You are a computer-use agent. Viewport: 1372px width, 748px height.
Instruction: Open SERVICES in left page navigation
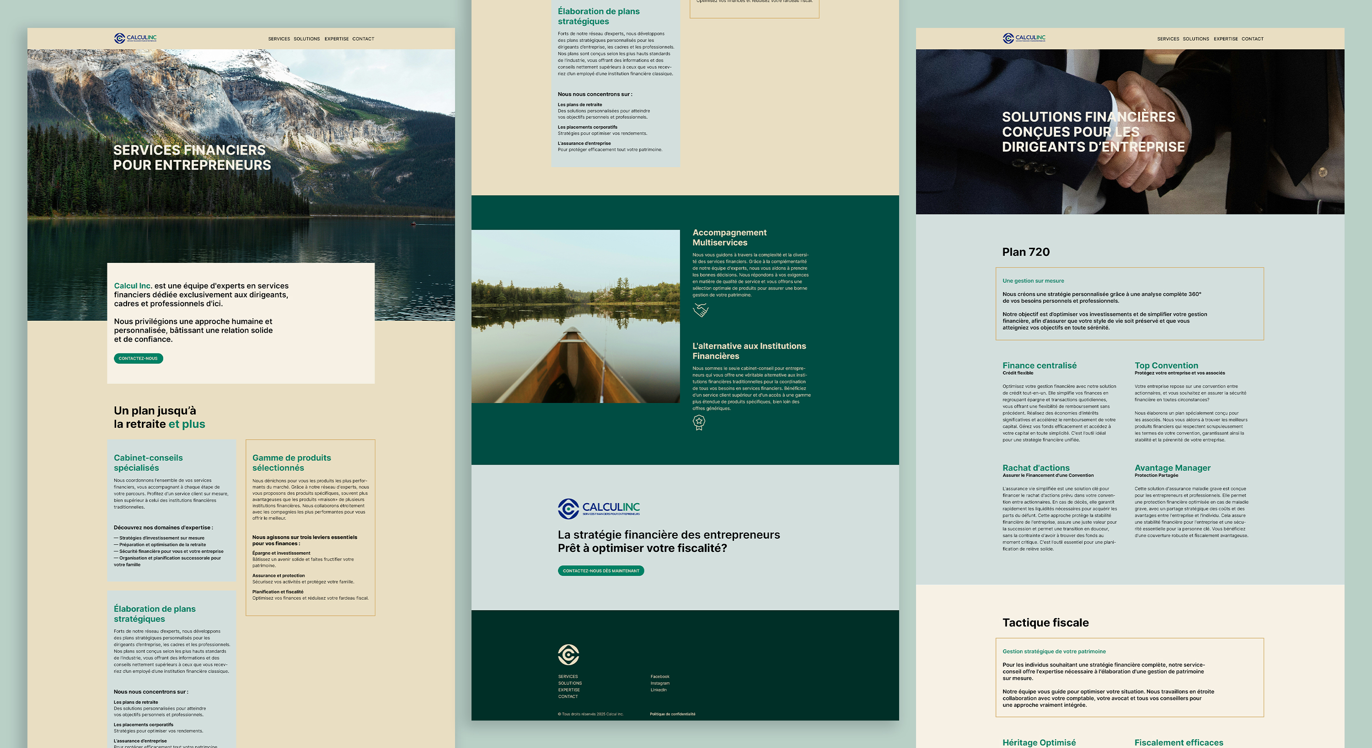click(279, 39)
